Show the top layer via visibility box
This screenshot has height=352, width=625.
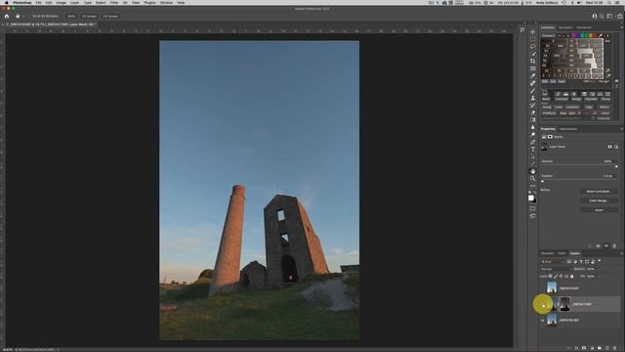(543, 287)
